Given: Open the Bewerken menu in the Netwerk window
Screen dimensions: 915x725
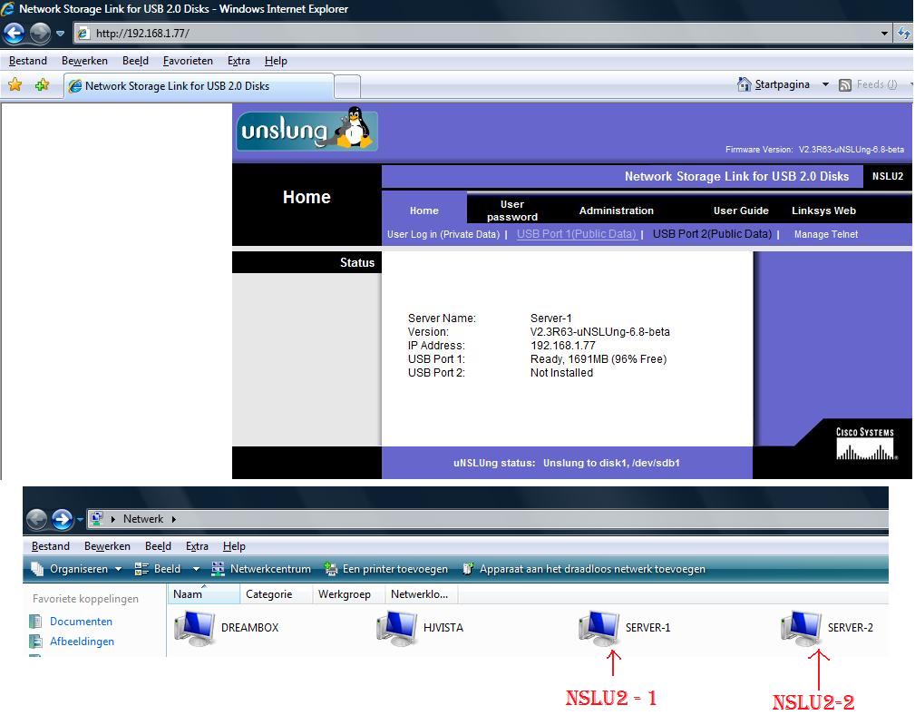Looking at the screenshot, I should click(107, 546).
